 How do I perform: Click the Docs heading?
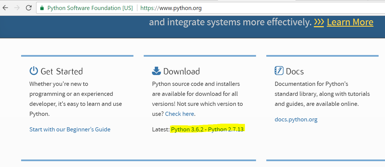click(x=295, y=71)
